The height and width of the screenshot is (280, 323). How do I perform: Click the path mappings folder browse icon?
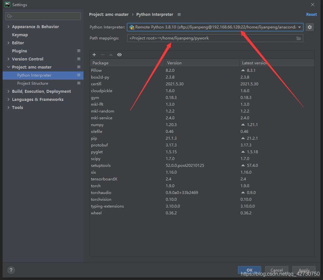(x=299, y=38)
